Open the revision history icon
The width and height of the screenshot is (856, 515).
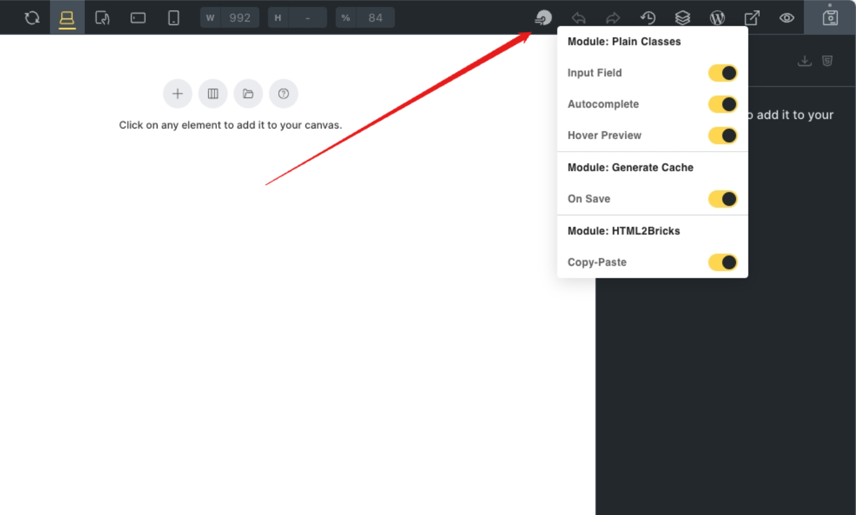click(648, 17)
